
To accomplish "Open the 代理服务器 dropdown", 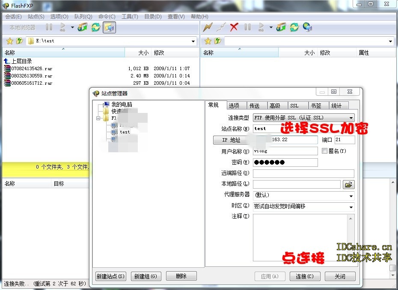I will click(303, 195).
